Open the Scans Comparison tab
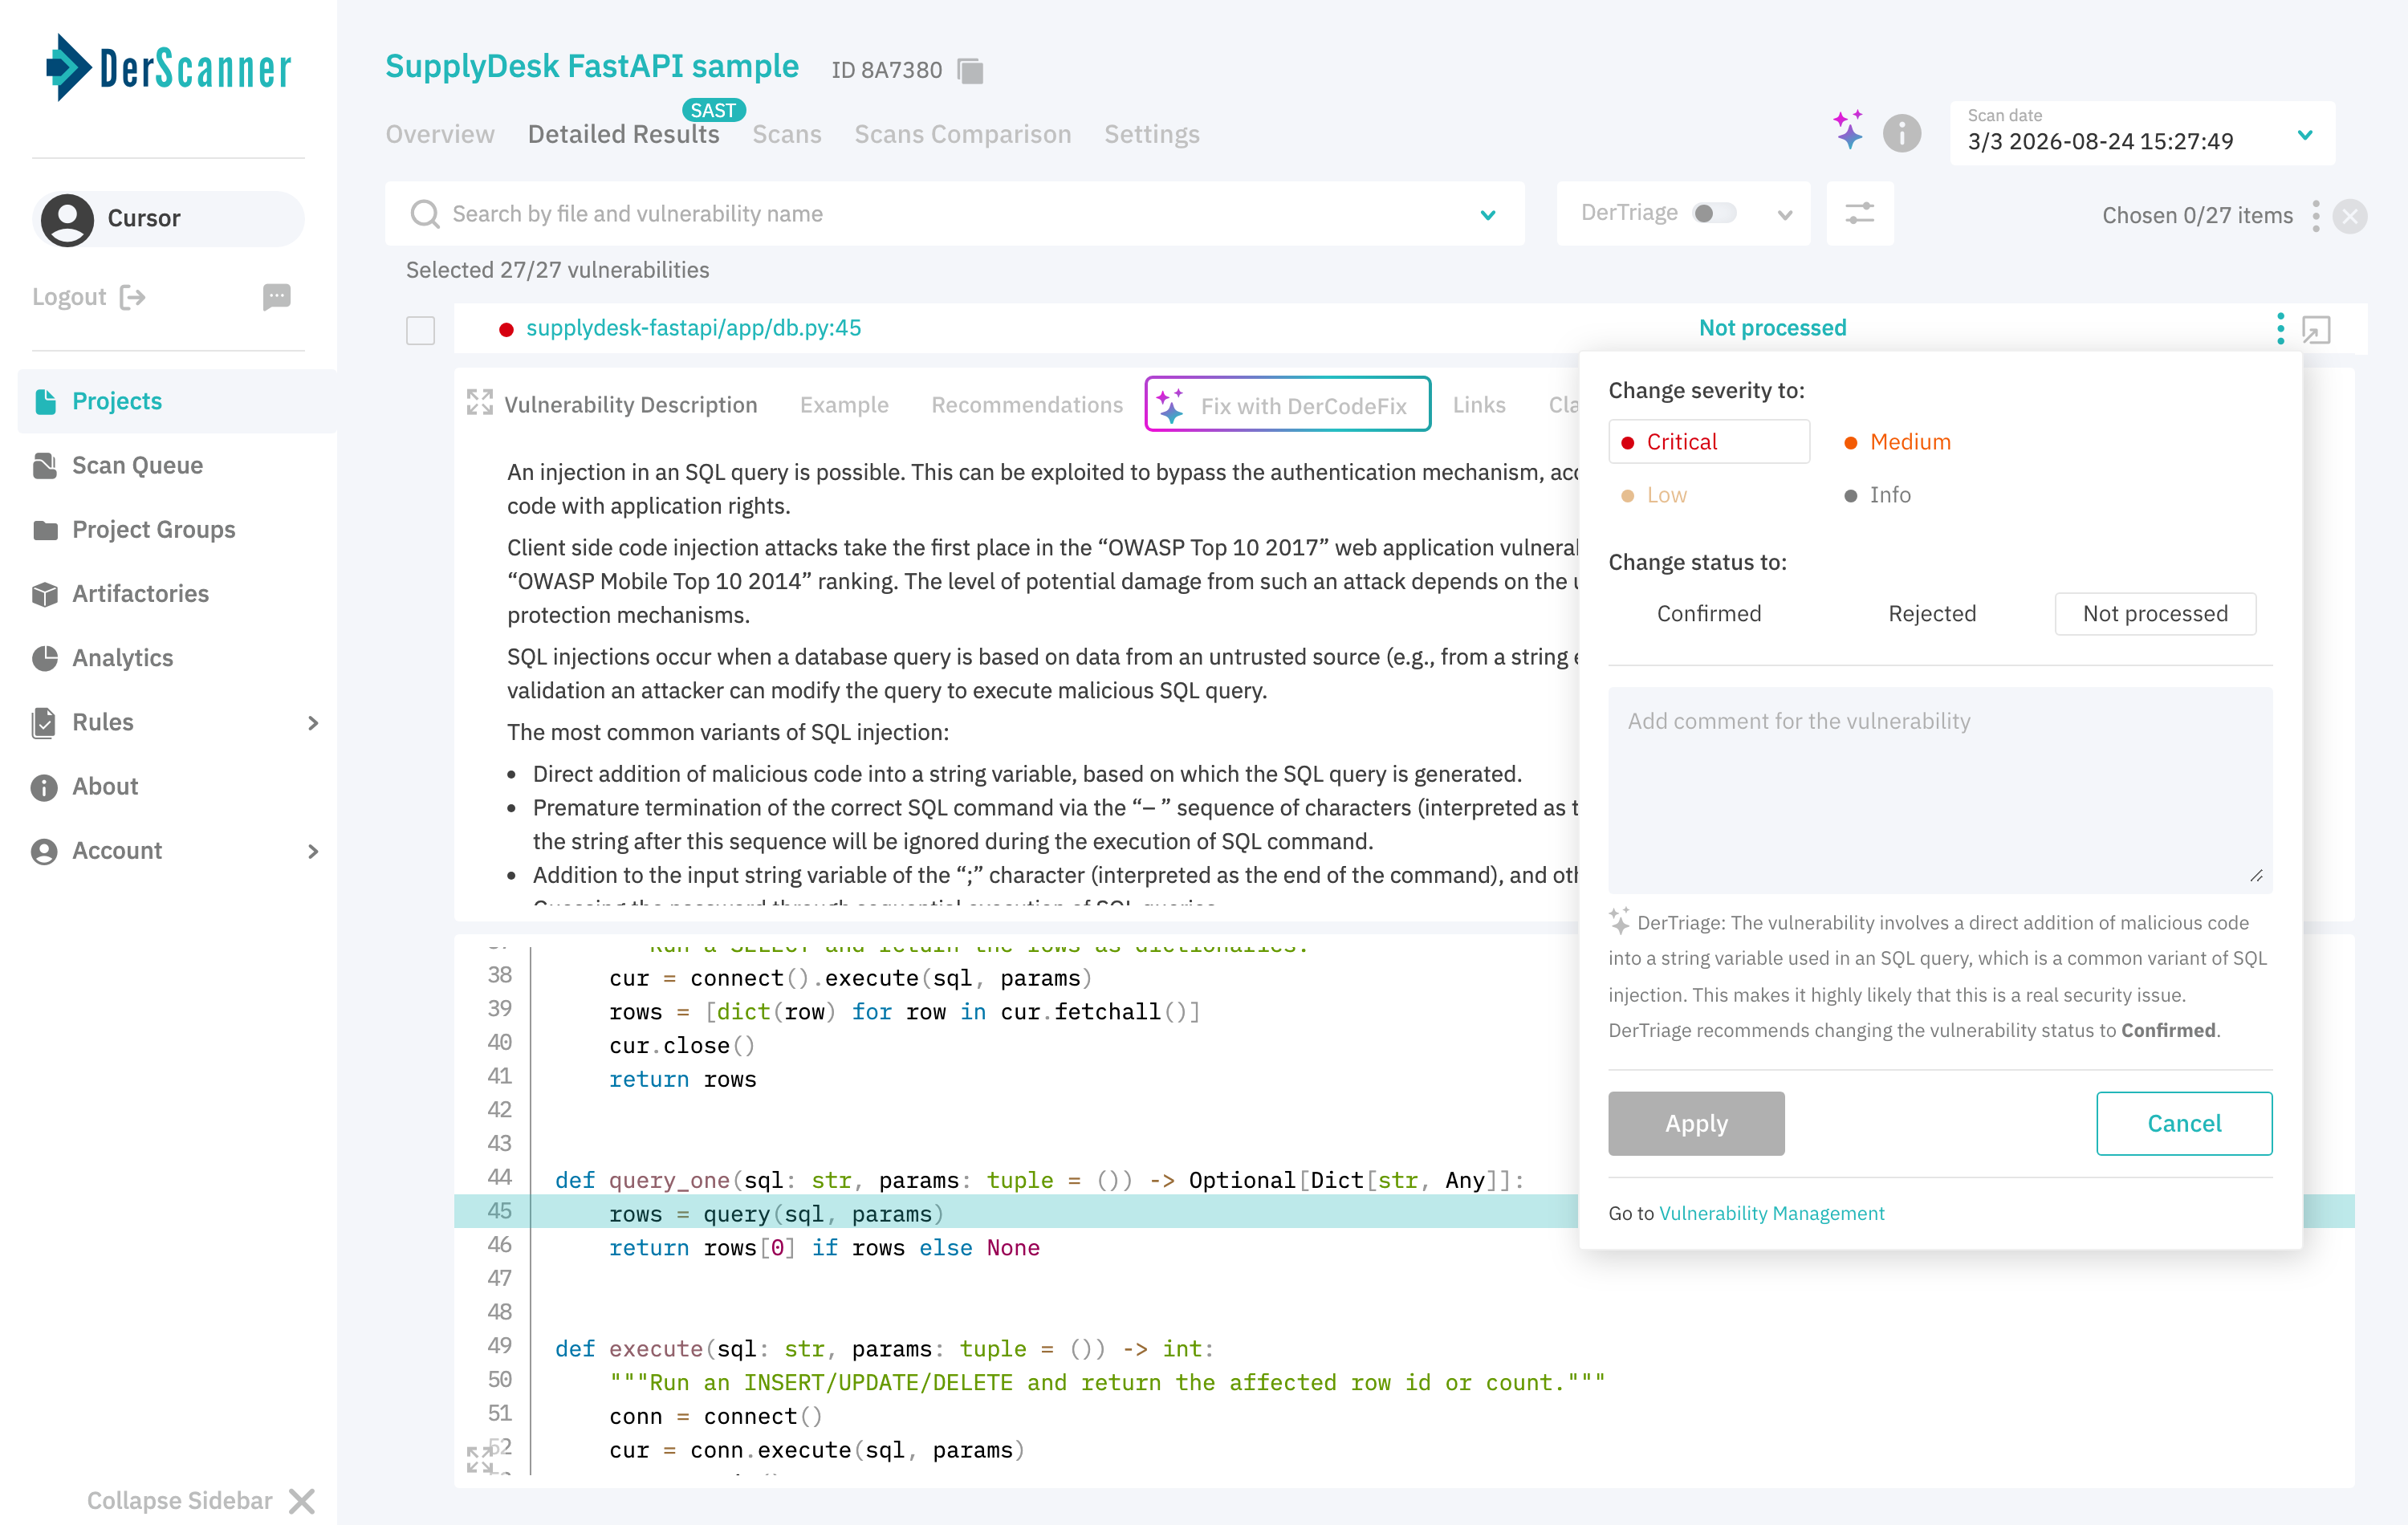The image size is (2408, 1525). tap(962, 134)
